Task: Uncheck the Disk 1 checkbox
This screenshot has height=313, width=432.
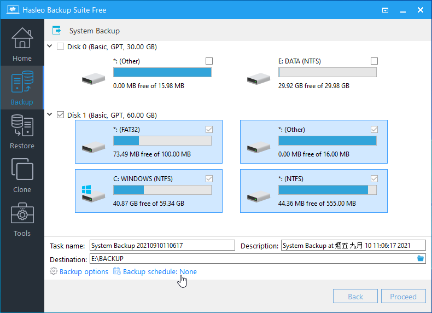Action: tap(60, 115)
